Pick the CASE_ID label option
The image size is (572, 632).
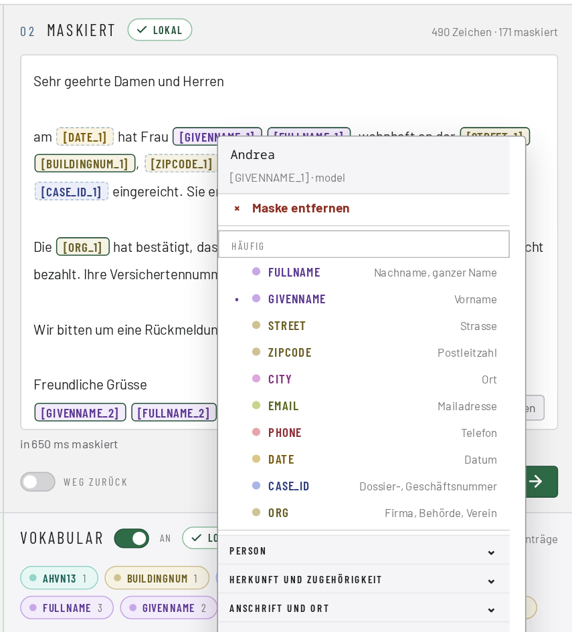pos(364,486)
